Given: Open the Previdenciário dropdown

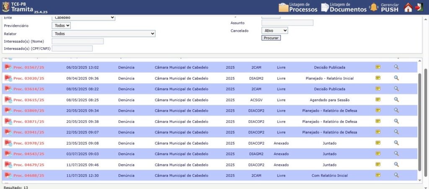Looking at the screenshot, I should click(x=61, y=26).
